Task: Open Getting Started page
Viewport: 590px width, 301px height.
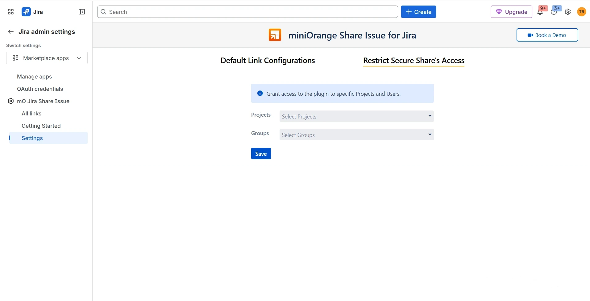Action: 41,126
